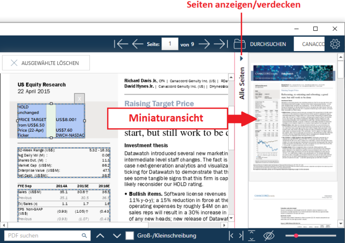345x243 pixels.
Task: Click the zoom slider handle
Action: pos(296,236)
